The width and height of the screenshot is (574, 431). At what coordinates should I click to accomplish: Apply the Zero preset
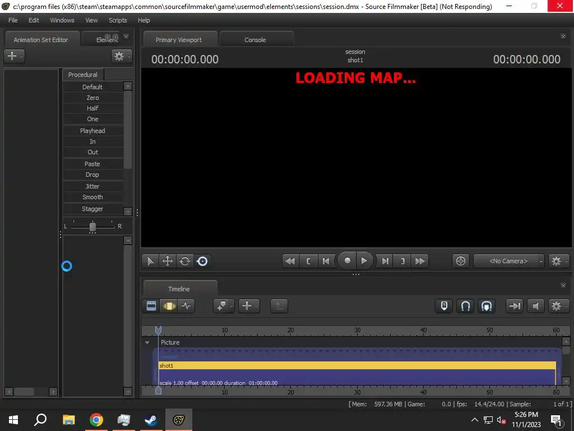pos(92,98)
